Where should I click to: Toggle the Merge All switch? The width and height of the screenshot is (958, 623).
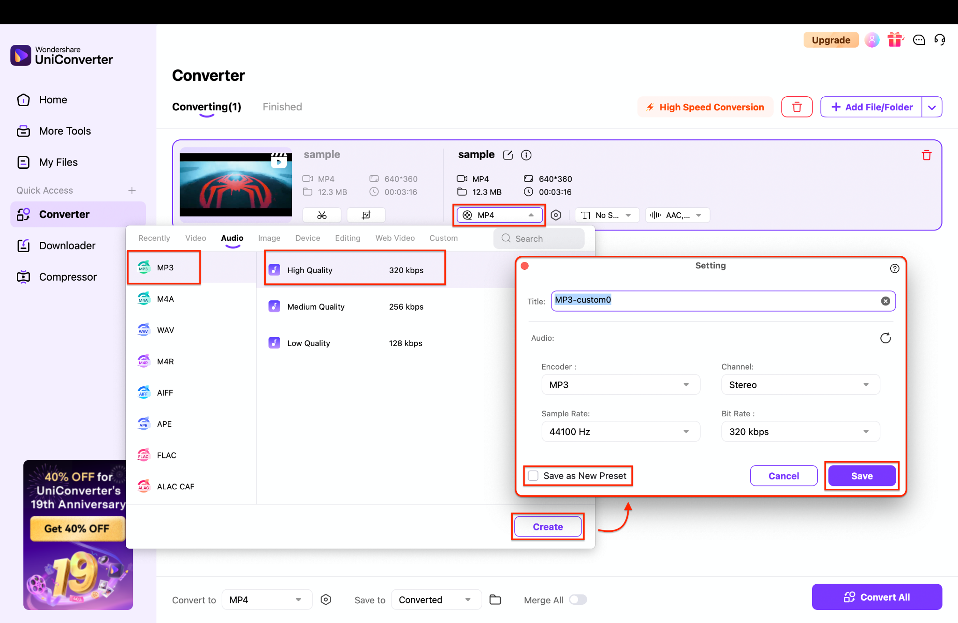coord(578,599)
